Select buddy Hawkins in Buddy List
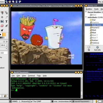The image size is (103, 103). (x=96, y=22)
